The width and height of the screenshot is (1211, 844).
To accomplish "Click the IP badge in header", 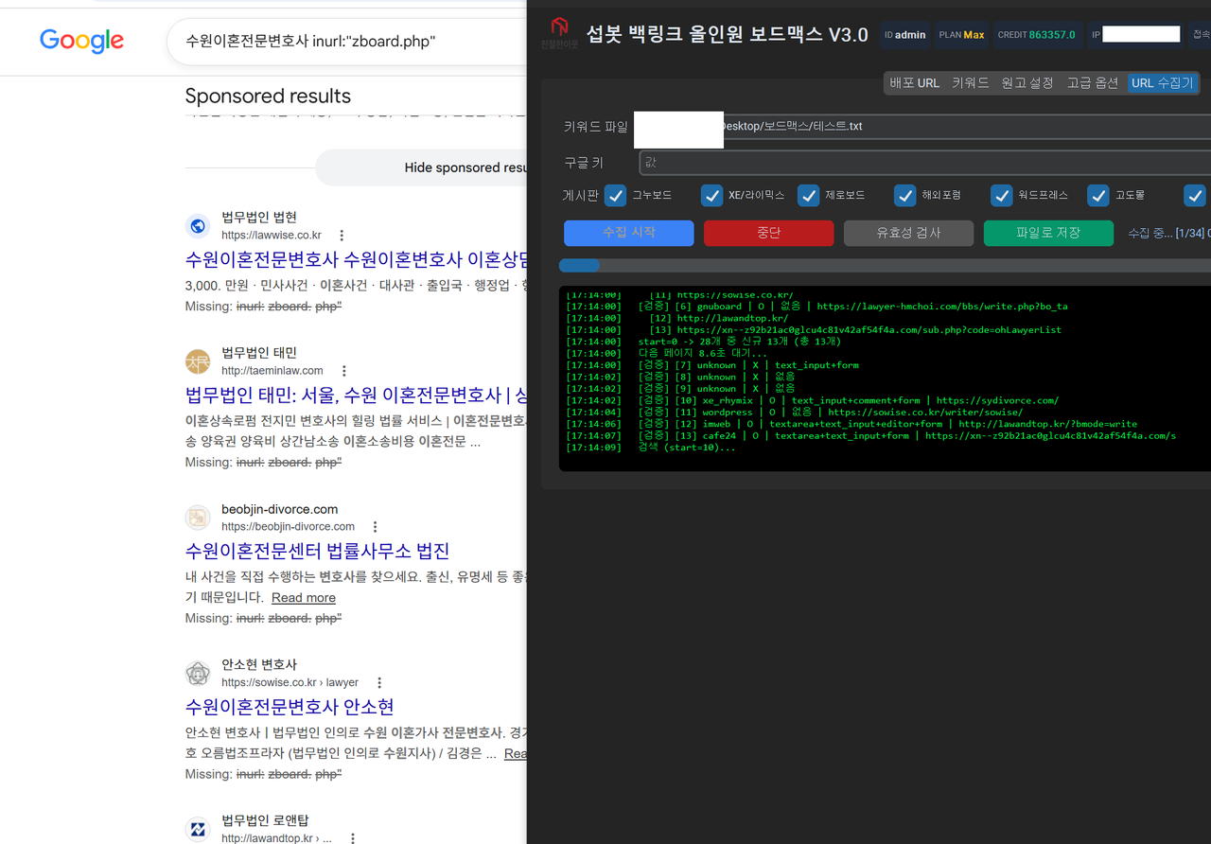I will (1135, 35).
